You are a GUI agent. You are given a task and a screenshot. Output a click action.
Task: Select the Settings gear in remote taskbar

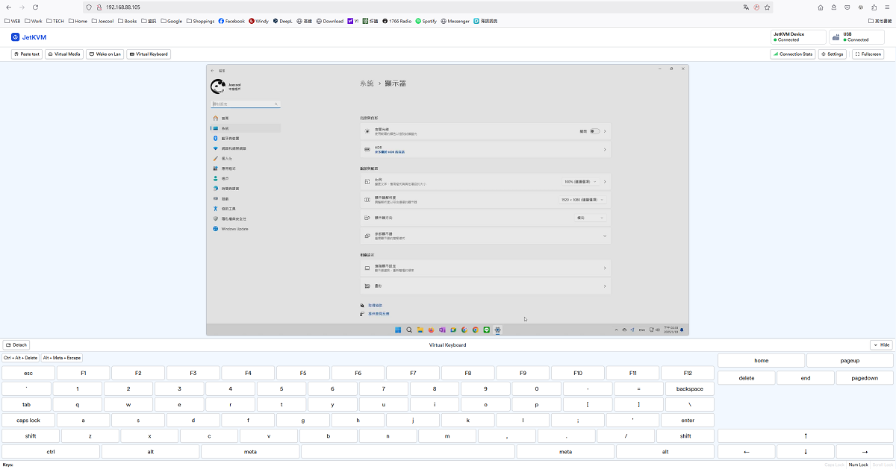[497, 330]
